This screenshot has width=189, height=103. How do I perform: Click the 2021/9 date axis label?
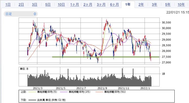(102, 88)
